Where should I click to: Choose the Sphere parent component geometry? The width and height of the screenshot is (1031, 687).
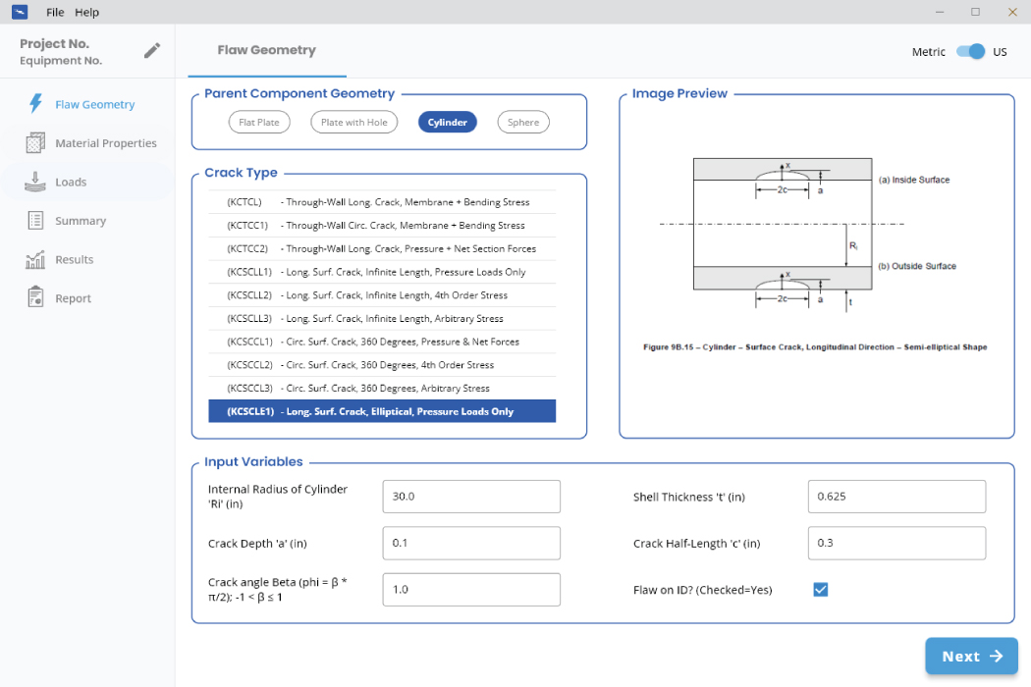(523, 123)
